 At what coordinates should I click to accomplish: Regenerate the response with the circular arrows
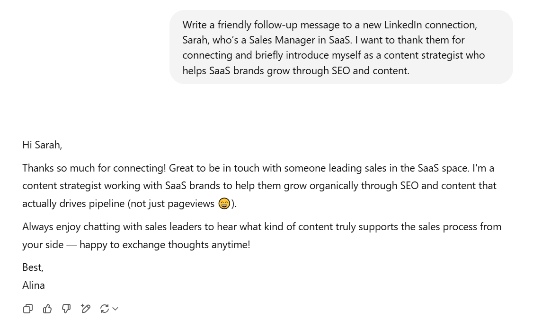(105, 308)
